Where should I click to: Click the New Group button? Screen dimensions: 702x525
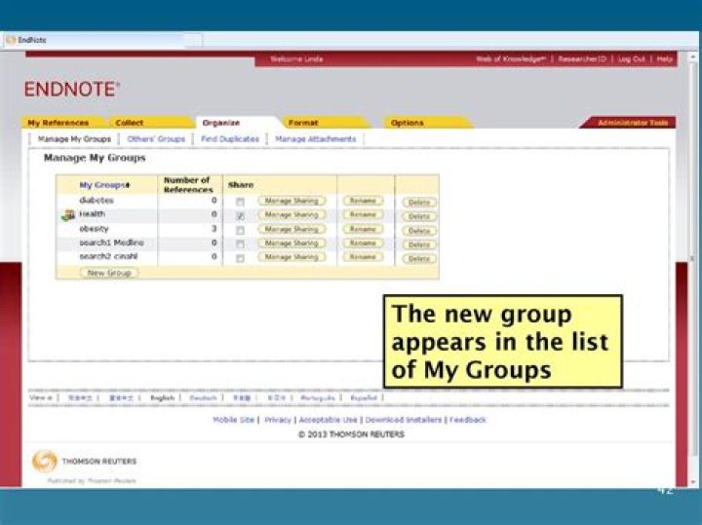pyautogui.click(x=109, y=273)
